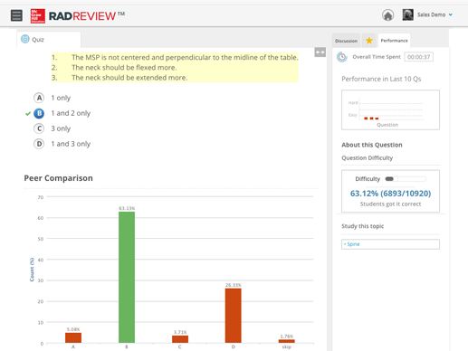468x351 pixels.
Task: Click the panel expand arrows icon
Action: pos(320,52)
